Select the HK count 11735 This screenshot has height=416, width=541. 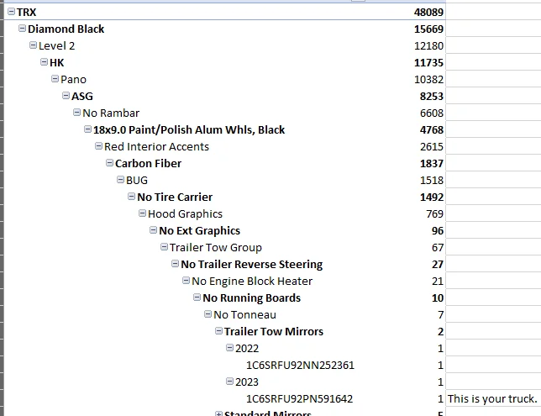coord(428,62)
